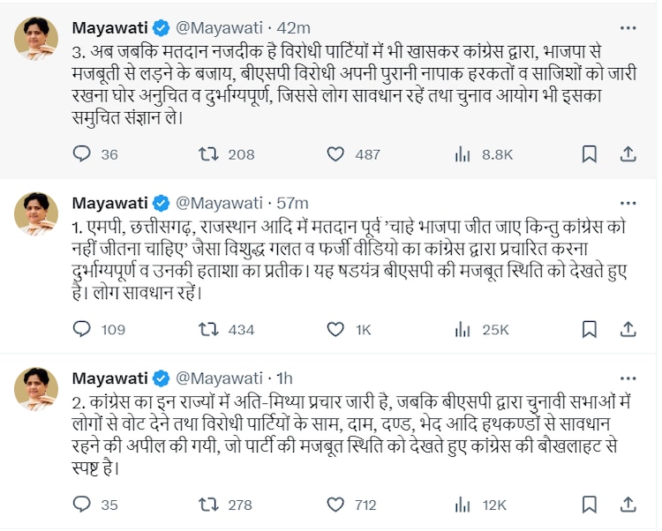Retweet the tweet with 278 retweets
The width and height of the screenshot is (662, 531).
tap(208, 505)
